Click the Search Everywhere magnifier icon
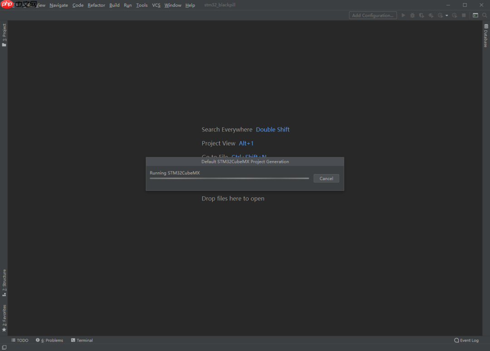This screenshot has width=490, height=351. [x=485, y=15]
